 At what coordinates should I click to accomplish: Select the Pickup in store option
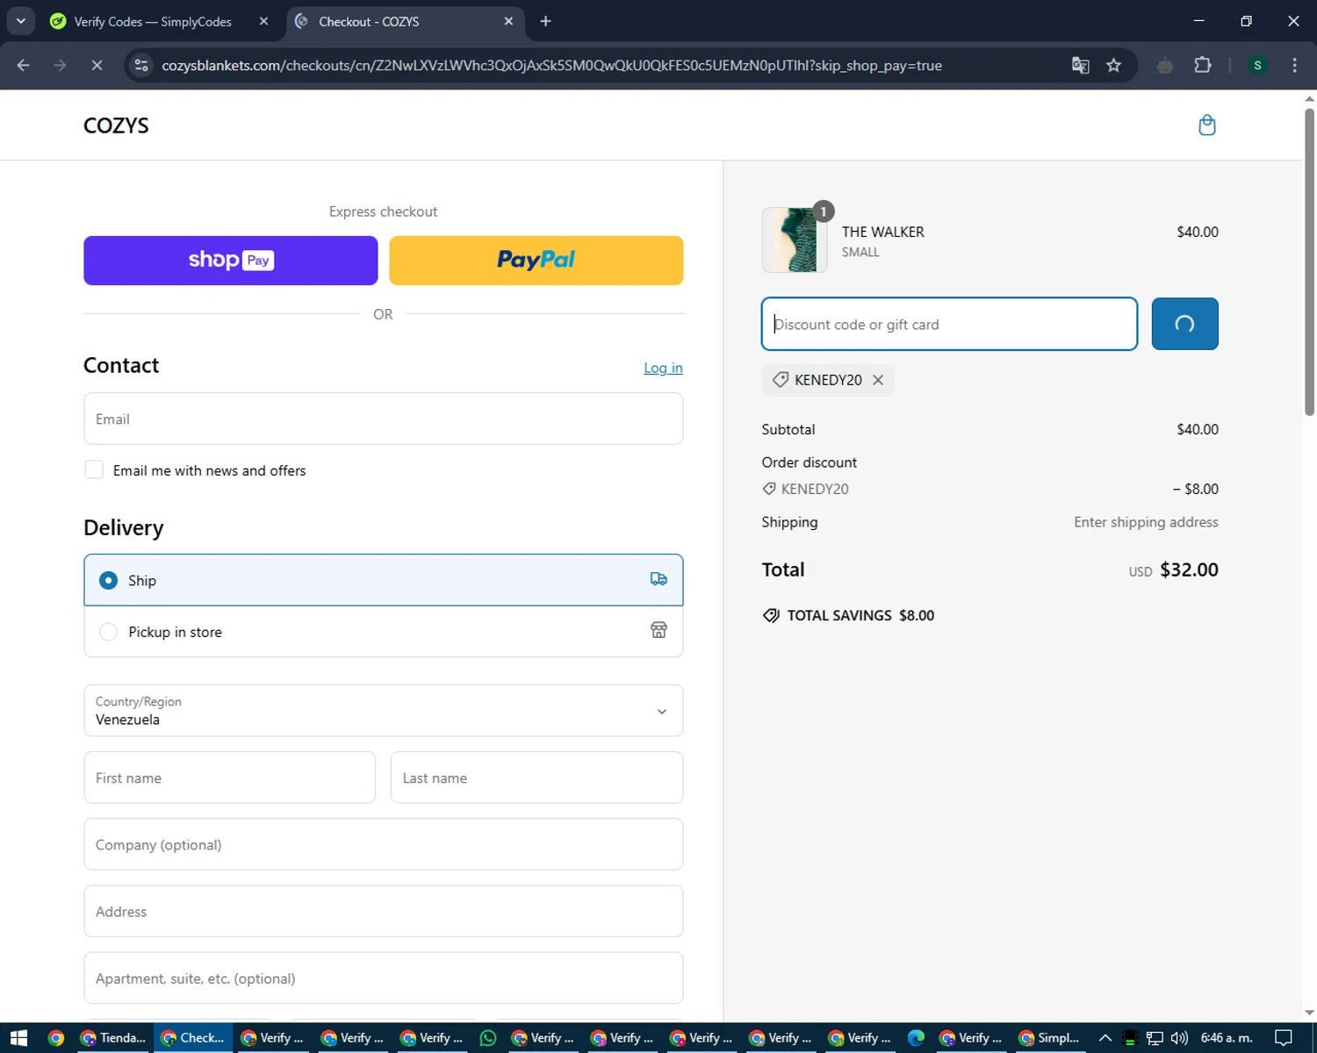click(384, 632)
